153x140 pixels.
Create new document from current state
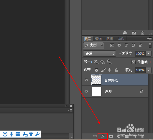pos(125,33)
